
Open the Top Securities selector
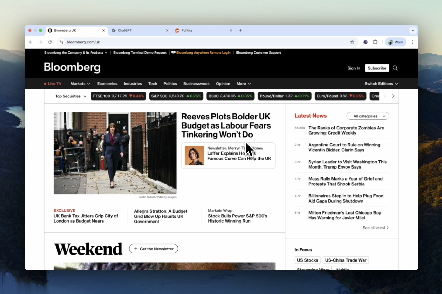click(71, 96)
